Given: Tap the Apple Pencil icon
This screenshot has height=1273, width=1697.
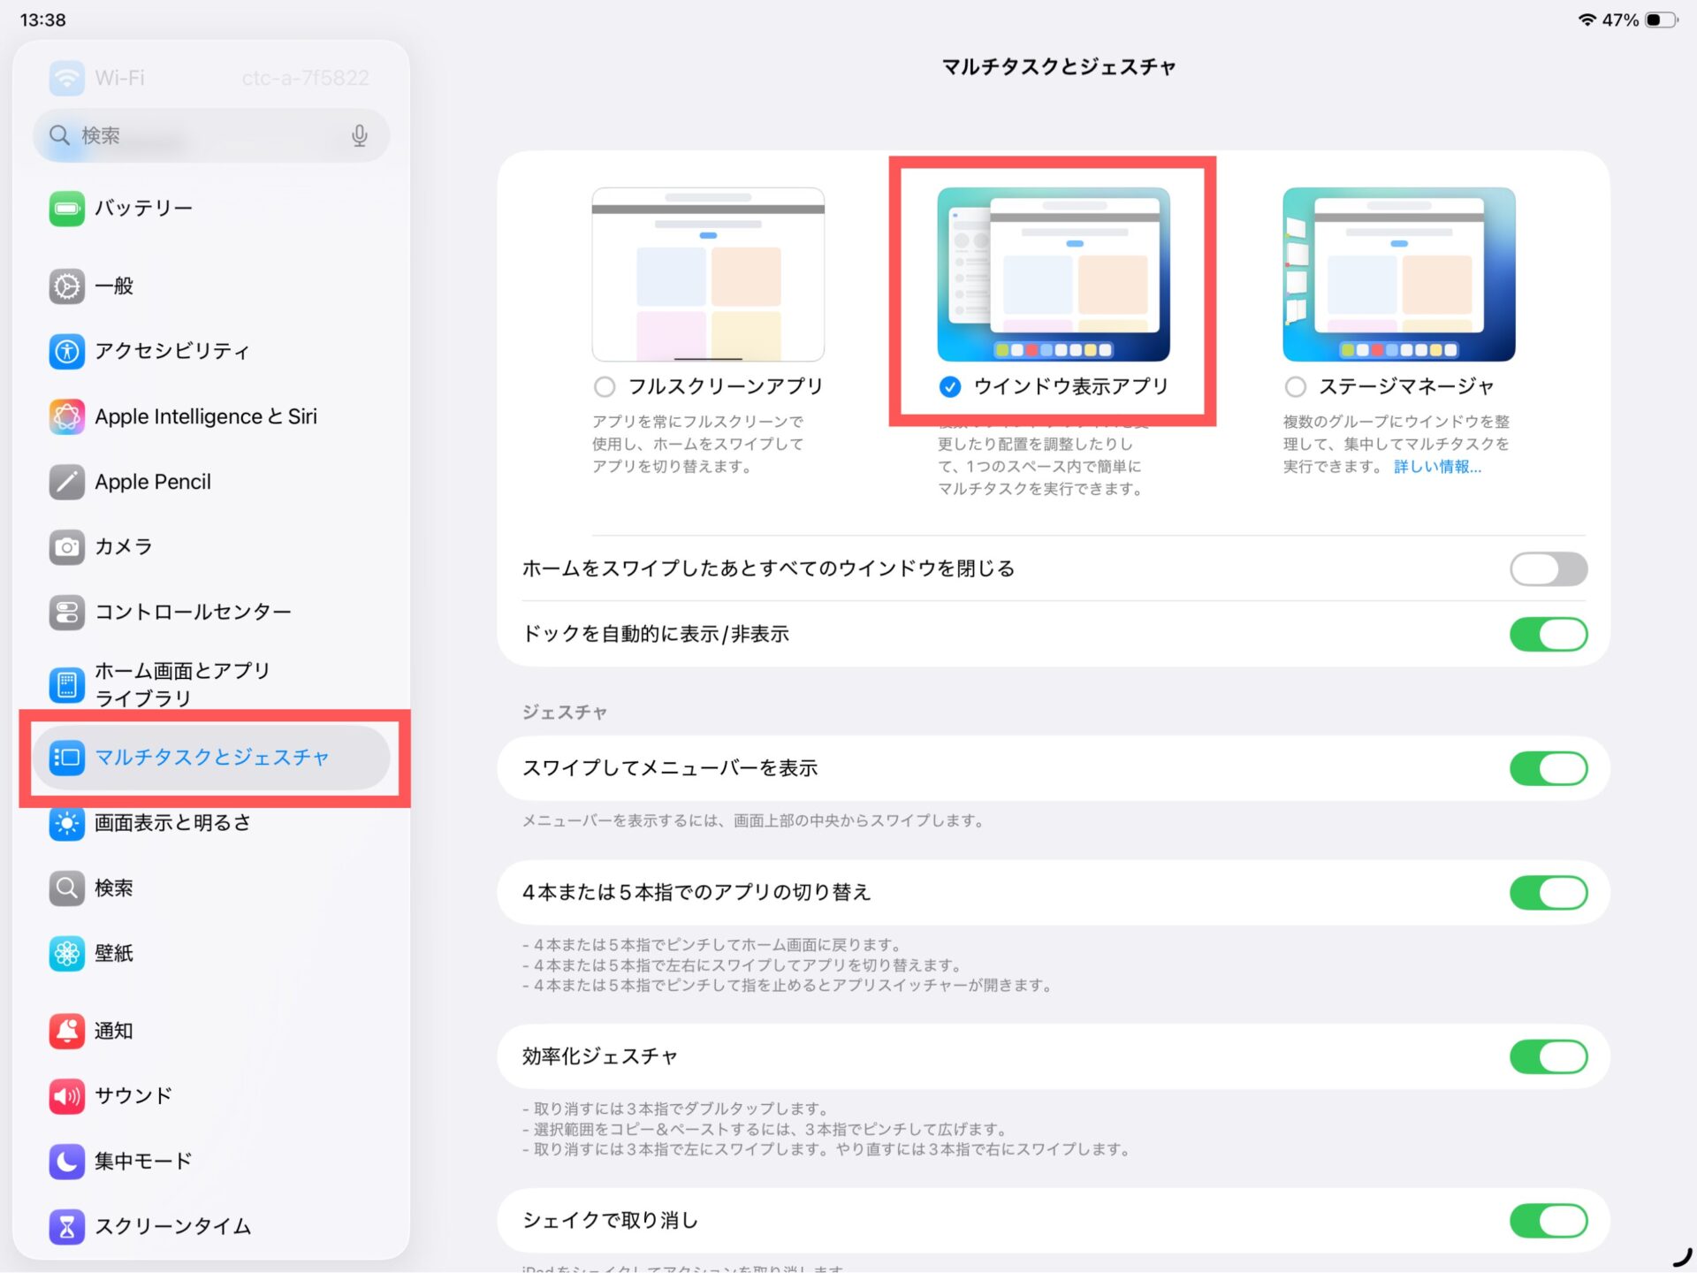Looking at the screenshot, I should [66, 482].
